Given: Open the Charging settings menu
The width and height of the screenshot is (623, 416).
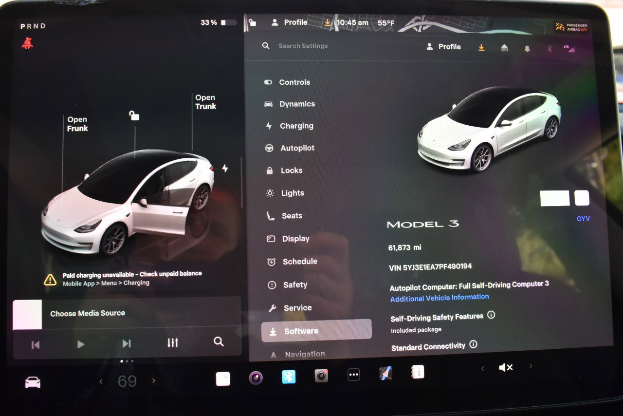Looking at the screenshot, I should [290, 126].
